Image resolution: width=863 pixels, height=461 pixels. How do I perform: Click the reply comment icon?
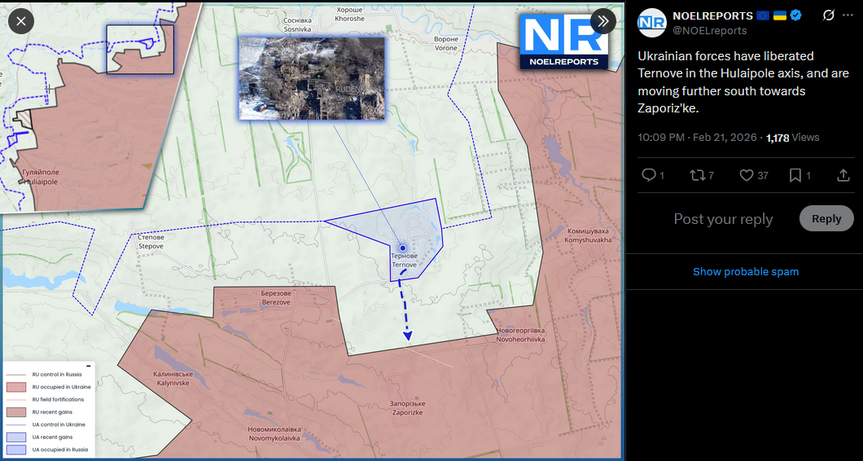(649, 175)
